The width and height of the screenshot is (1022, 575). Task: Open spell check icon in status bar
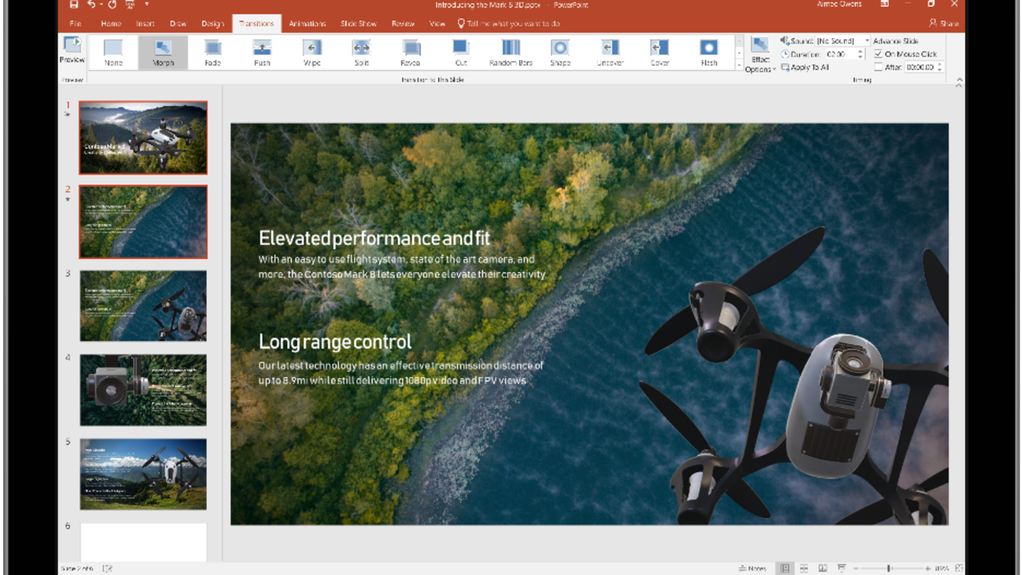tap(107, 568)
